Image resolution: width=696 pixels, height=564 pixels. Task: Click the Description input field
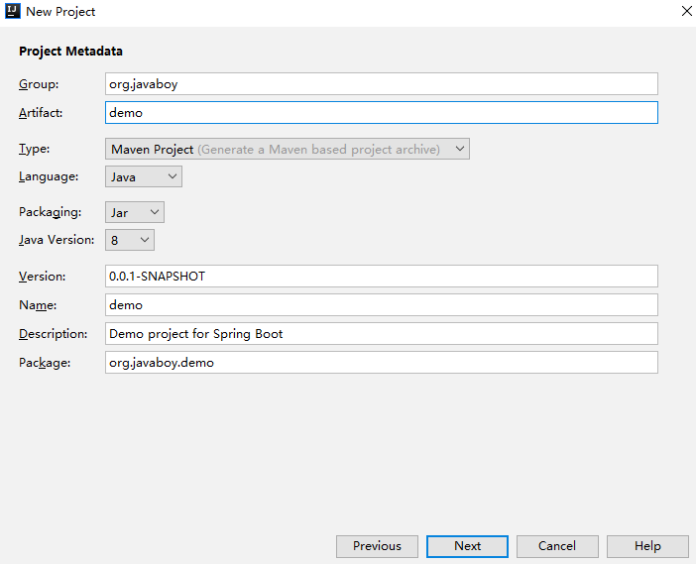[x=382, y=334]
